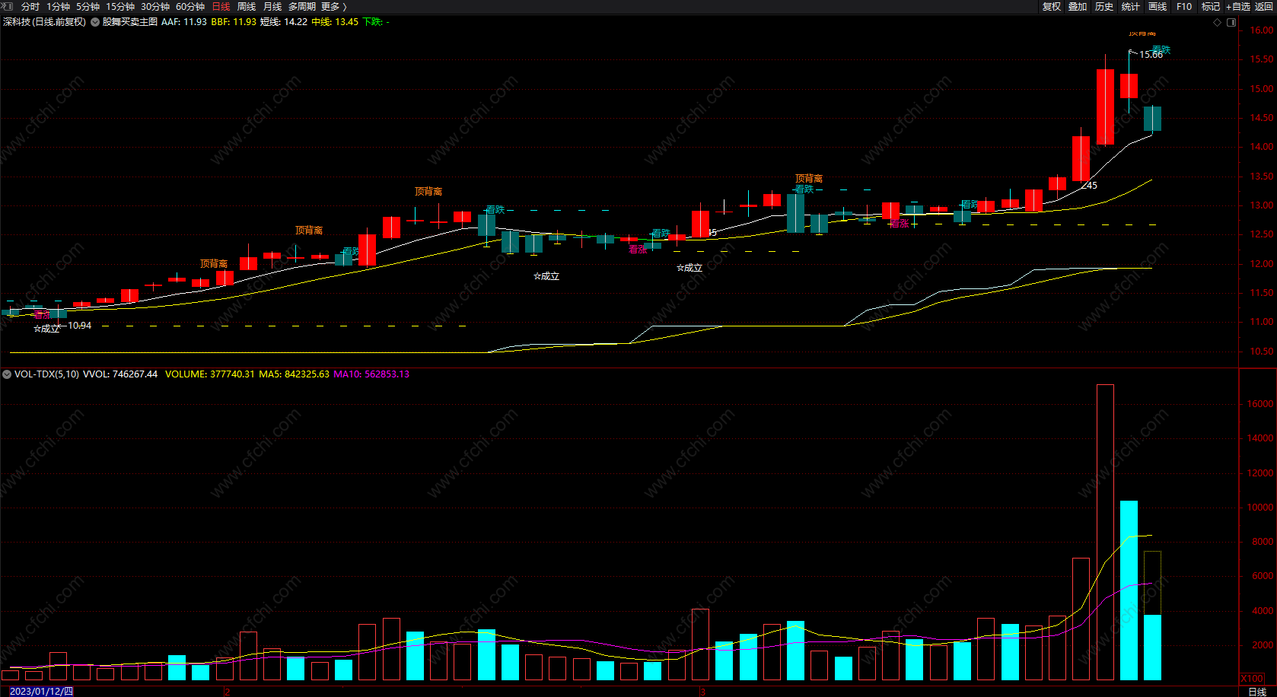Click the 叠加 overlay button
This screenshot has width=1277, height=697.
coord(1078,7)
